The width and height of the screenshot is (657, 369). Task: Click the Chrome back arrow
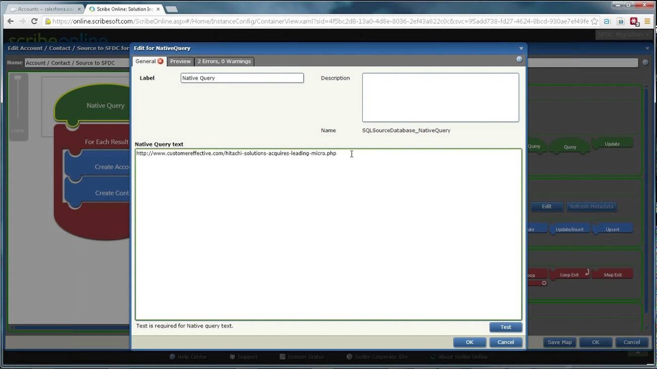[10, 21]
